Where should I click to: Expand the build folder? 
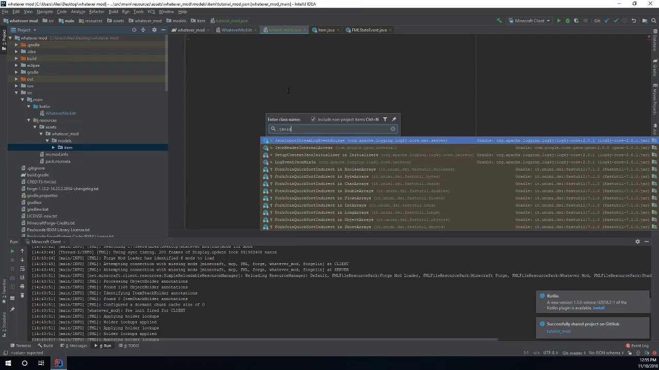16,59
